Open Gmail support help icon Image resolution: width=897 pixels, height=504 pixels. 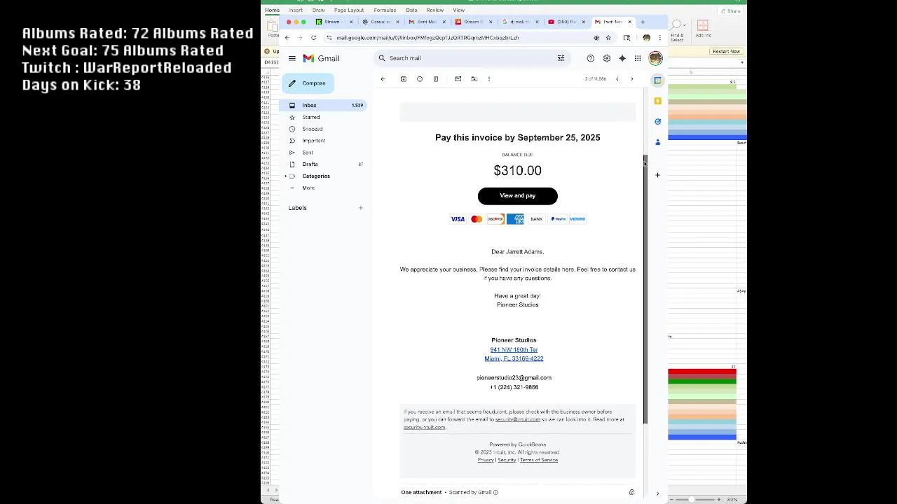(x=591, y=59)
